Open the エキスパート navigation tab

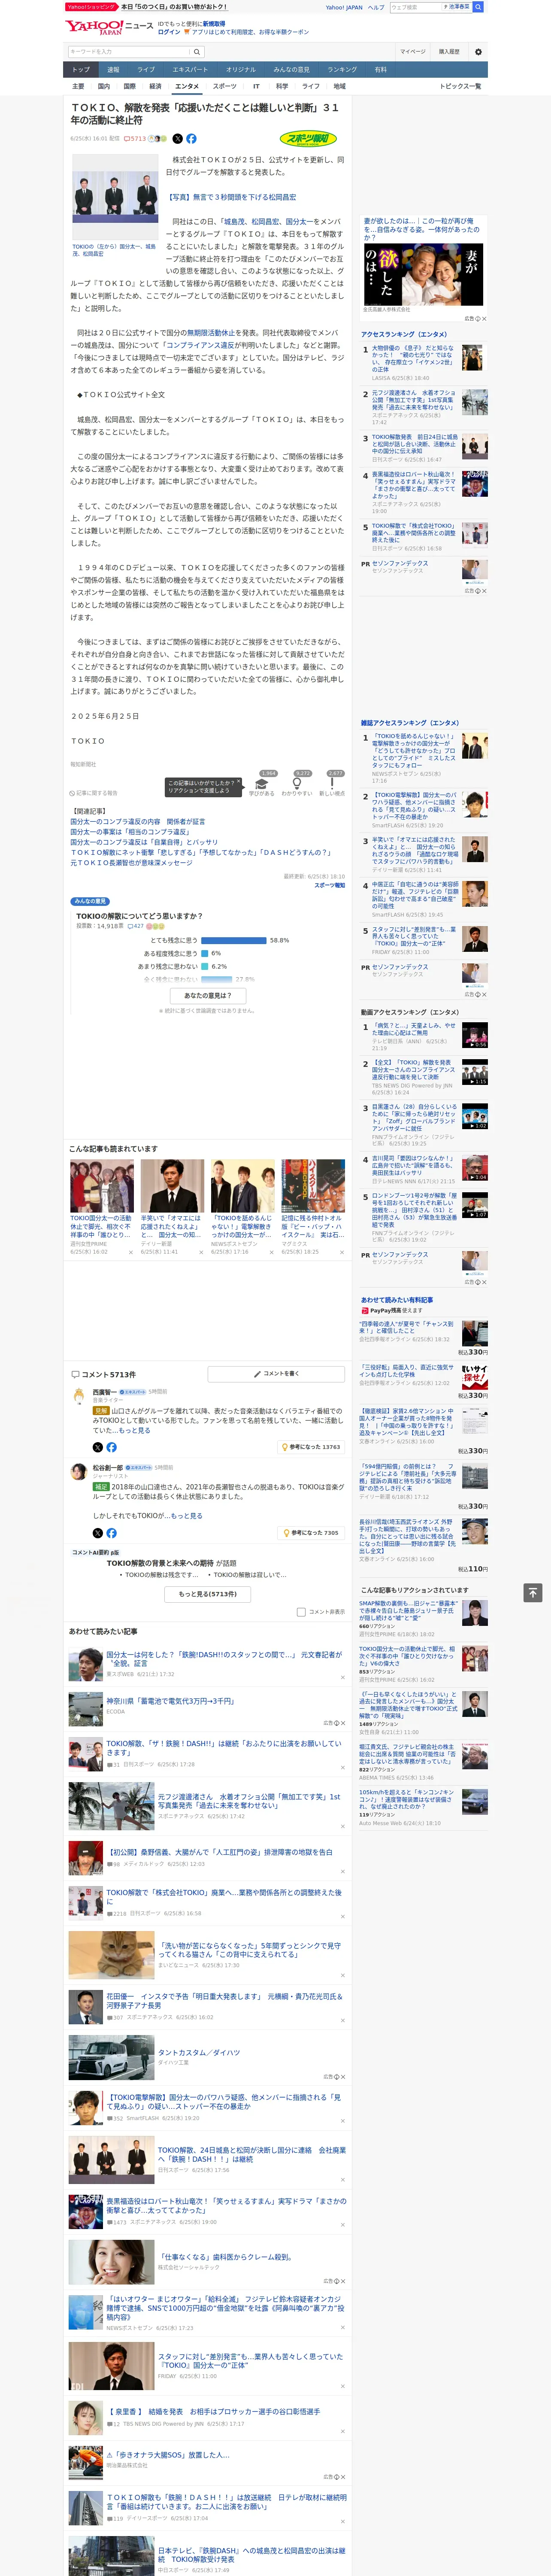click(x=190, y=69)
